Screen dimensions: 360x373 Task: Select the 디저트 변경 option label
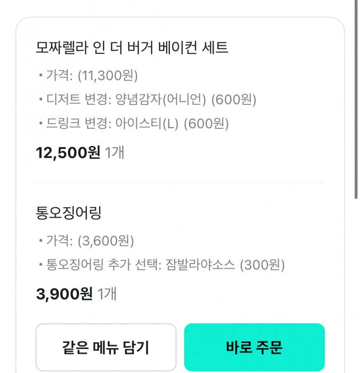coord(75,100)
